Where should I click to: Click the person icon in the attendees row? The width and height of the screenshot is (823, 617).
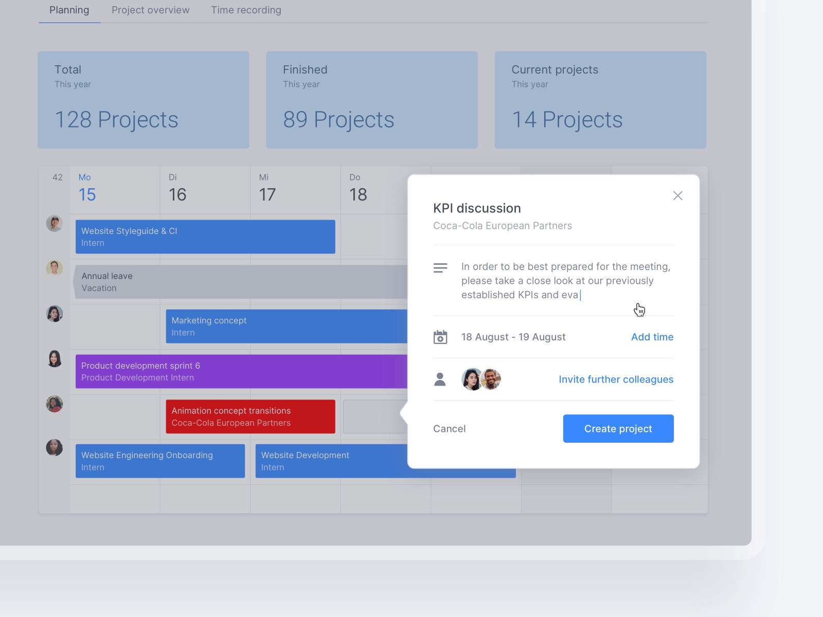440,379
